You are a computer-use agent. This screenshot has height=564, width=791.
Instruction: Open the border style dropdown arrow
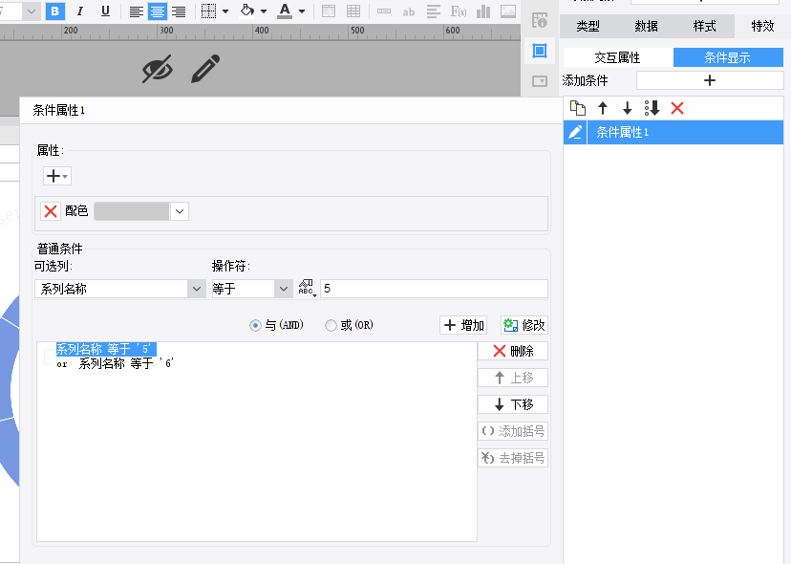pos(225,11)
